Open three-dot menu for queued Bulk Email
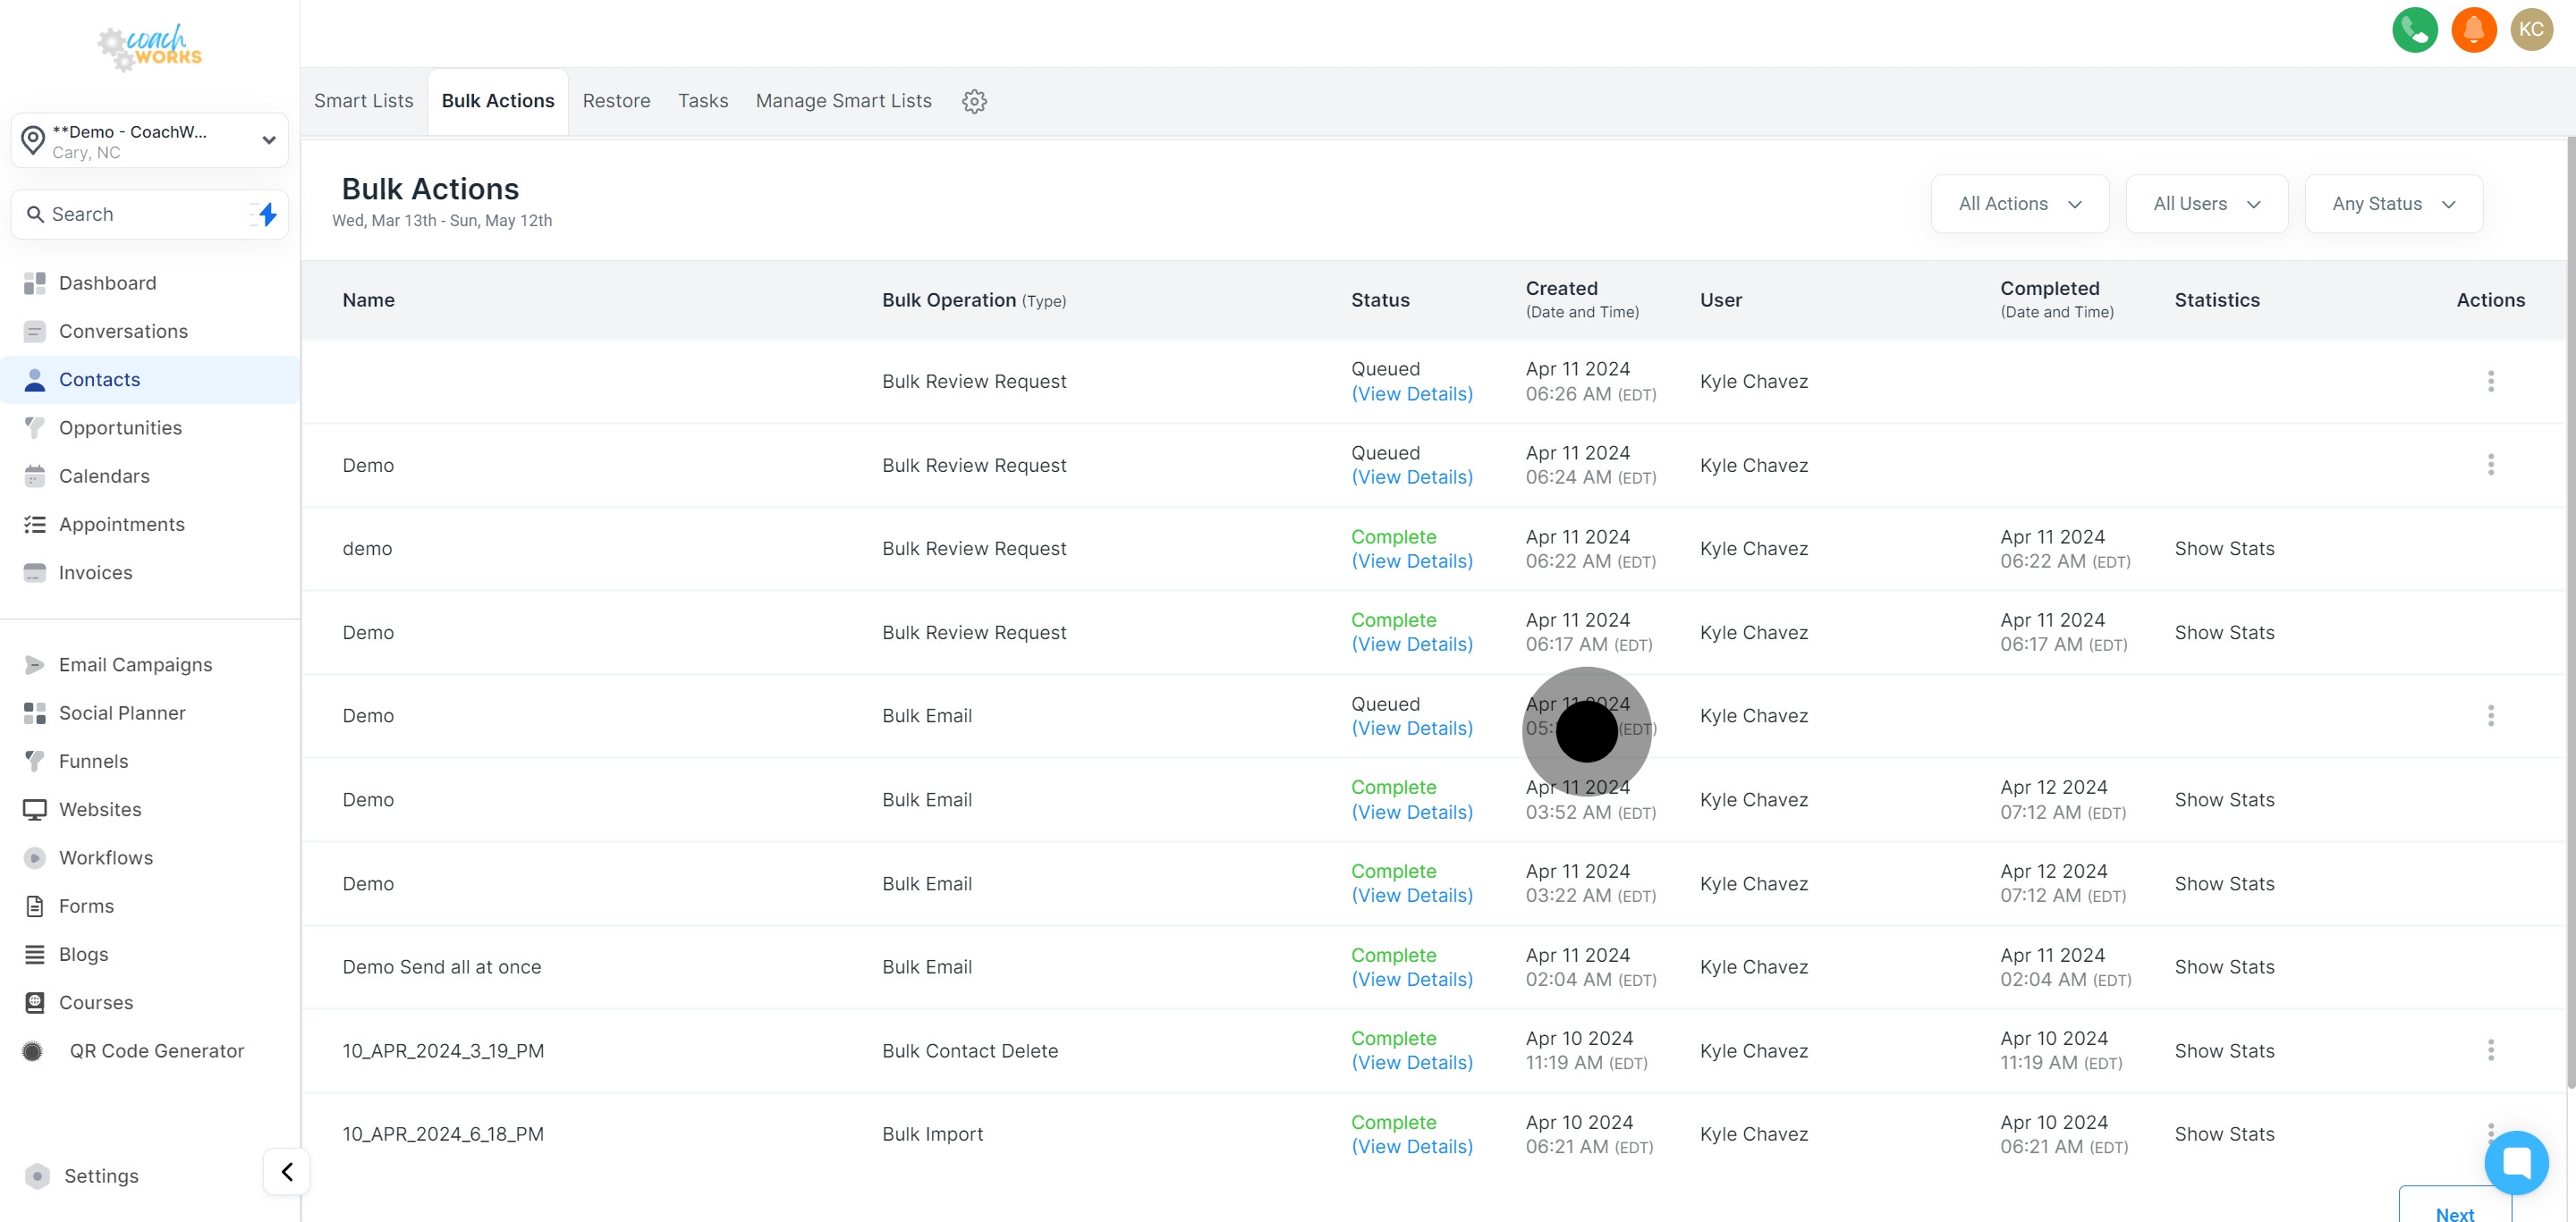Image resolution: width=2576 pixels, height=1222 pixels. [2490, 715]
